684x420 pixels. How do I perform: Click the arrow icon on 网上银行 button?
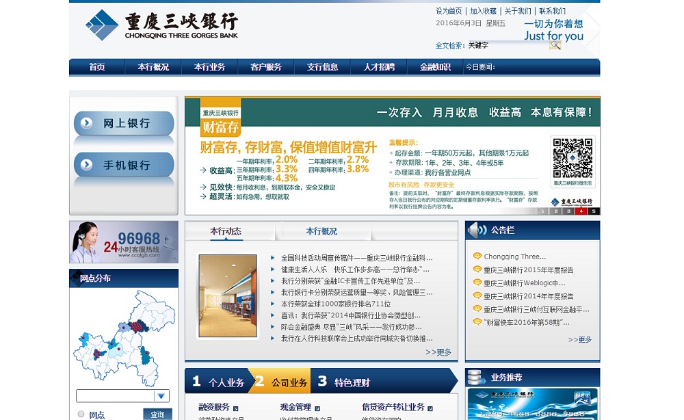pyautogui.click(x=86, y=123)
